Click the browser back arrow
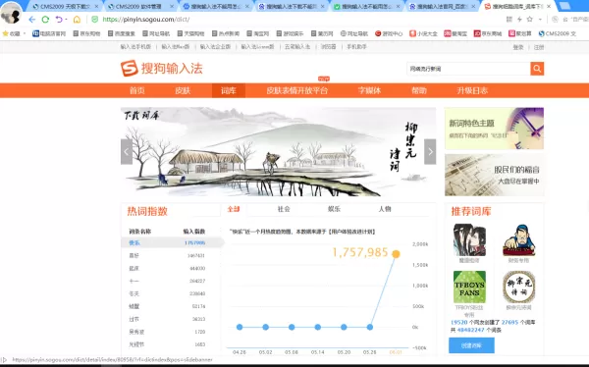Screen dimensions: 589x367 pos(32,20)
